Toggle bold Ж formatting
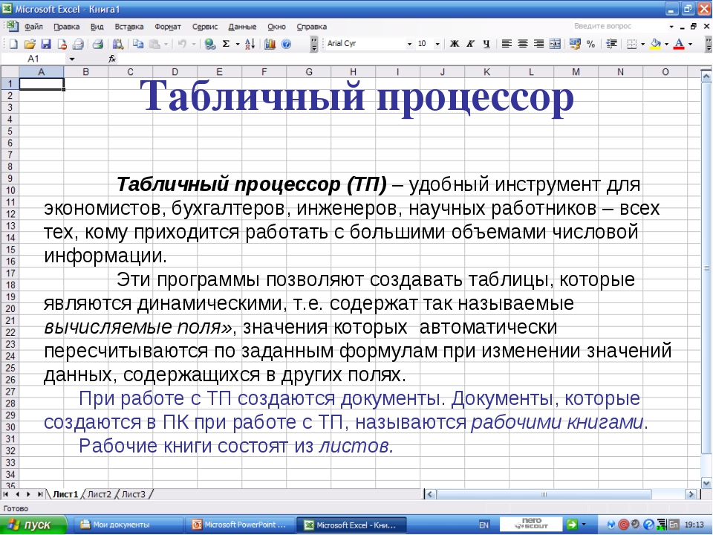This screenshot has width=713, height=535. pyautogui.click(x=455, y=44)
